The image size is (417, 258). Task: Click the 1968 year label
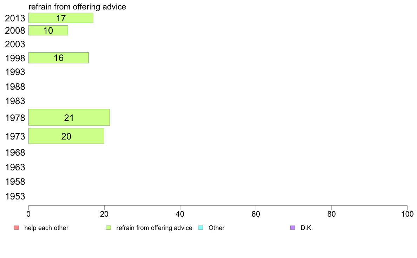tap(15, 152)
